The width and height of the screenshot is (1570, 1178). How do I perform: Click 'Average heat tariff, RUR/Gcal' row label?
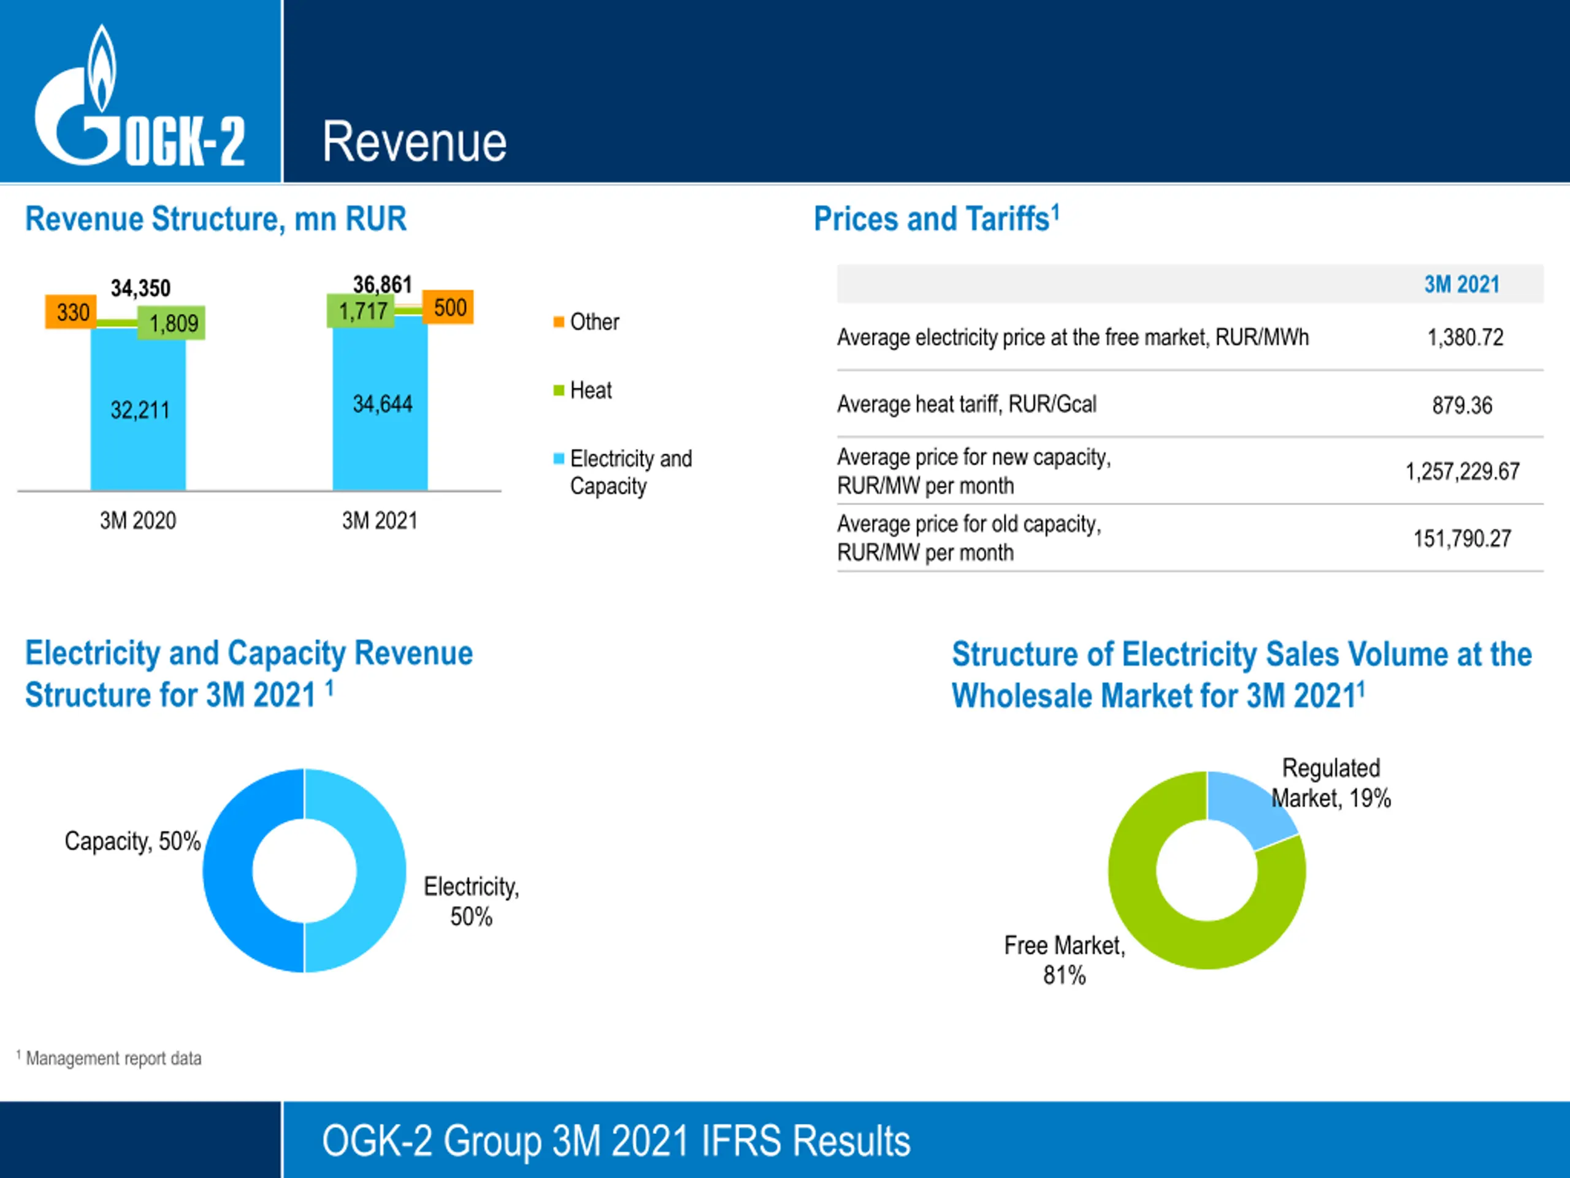(967, 404)
